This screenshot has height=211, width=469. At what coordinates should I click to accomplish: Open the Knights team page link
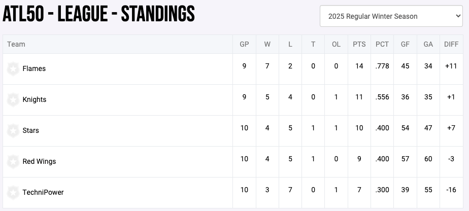(x=35, y=100)
